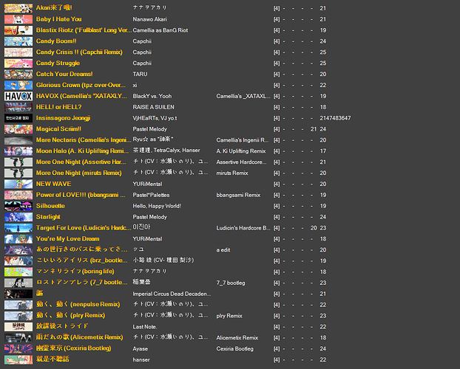This screenshot has height=369, width=460.
Task: Select 幽霊東京 (Cexiria Bootleg) title
Action: click(x=74, y=348)
